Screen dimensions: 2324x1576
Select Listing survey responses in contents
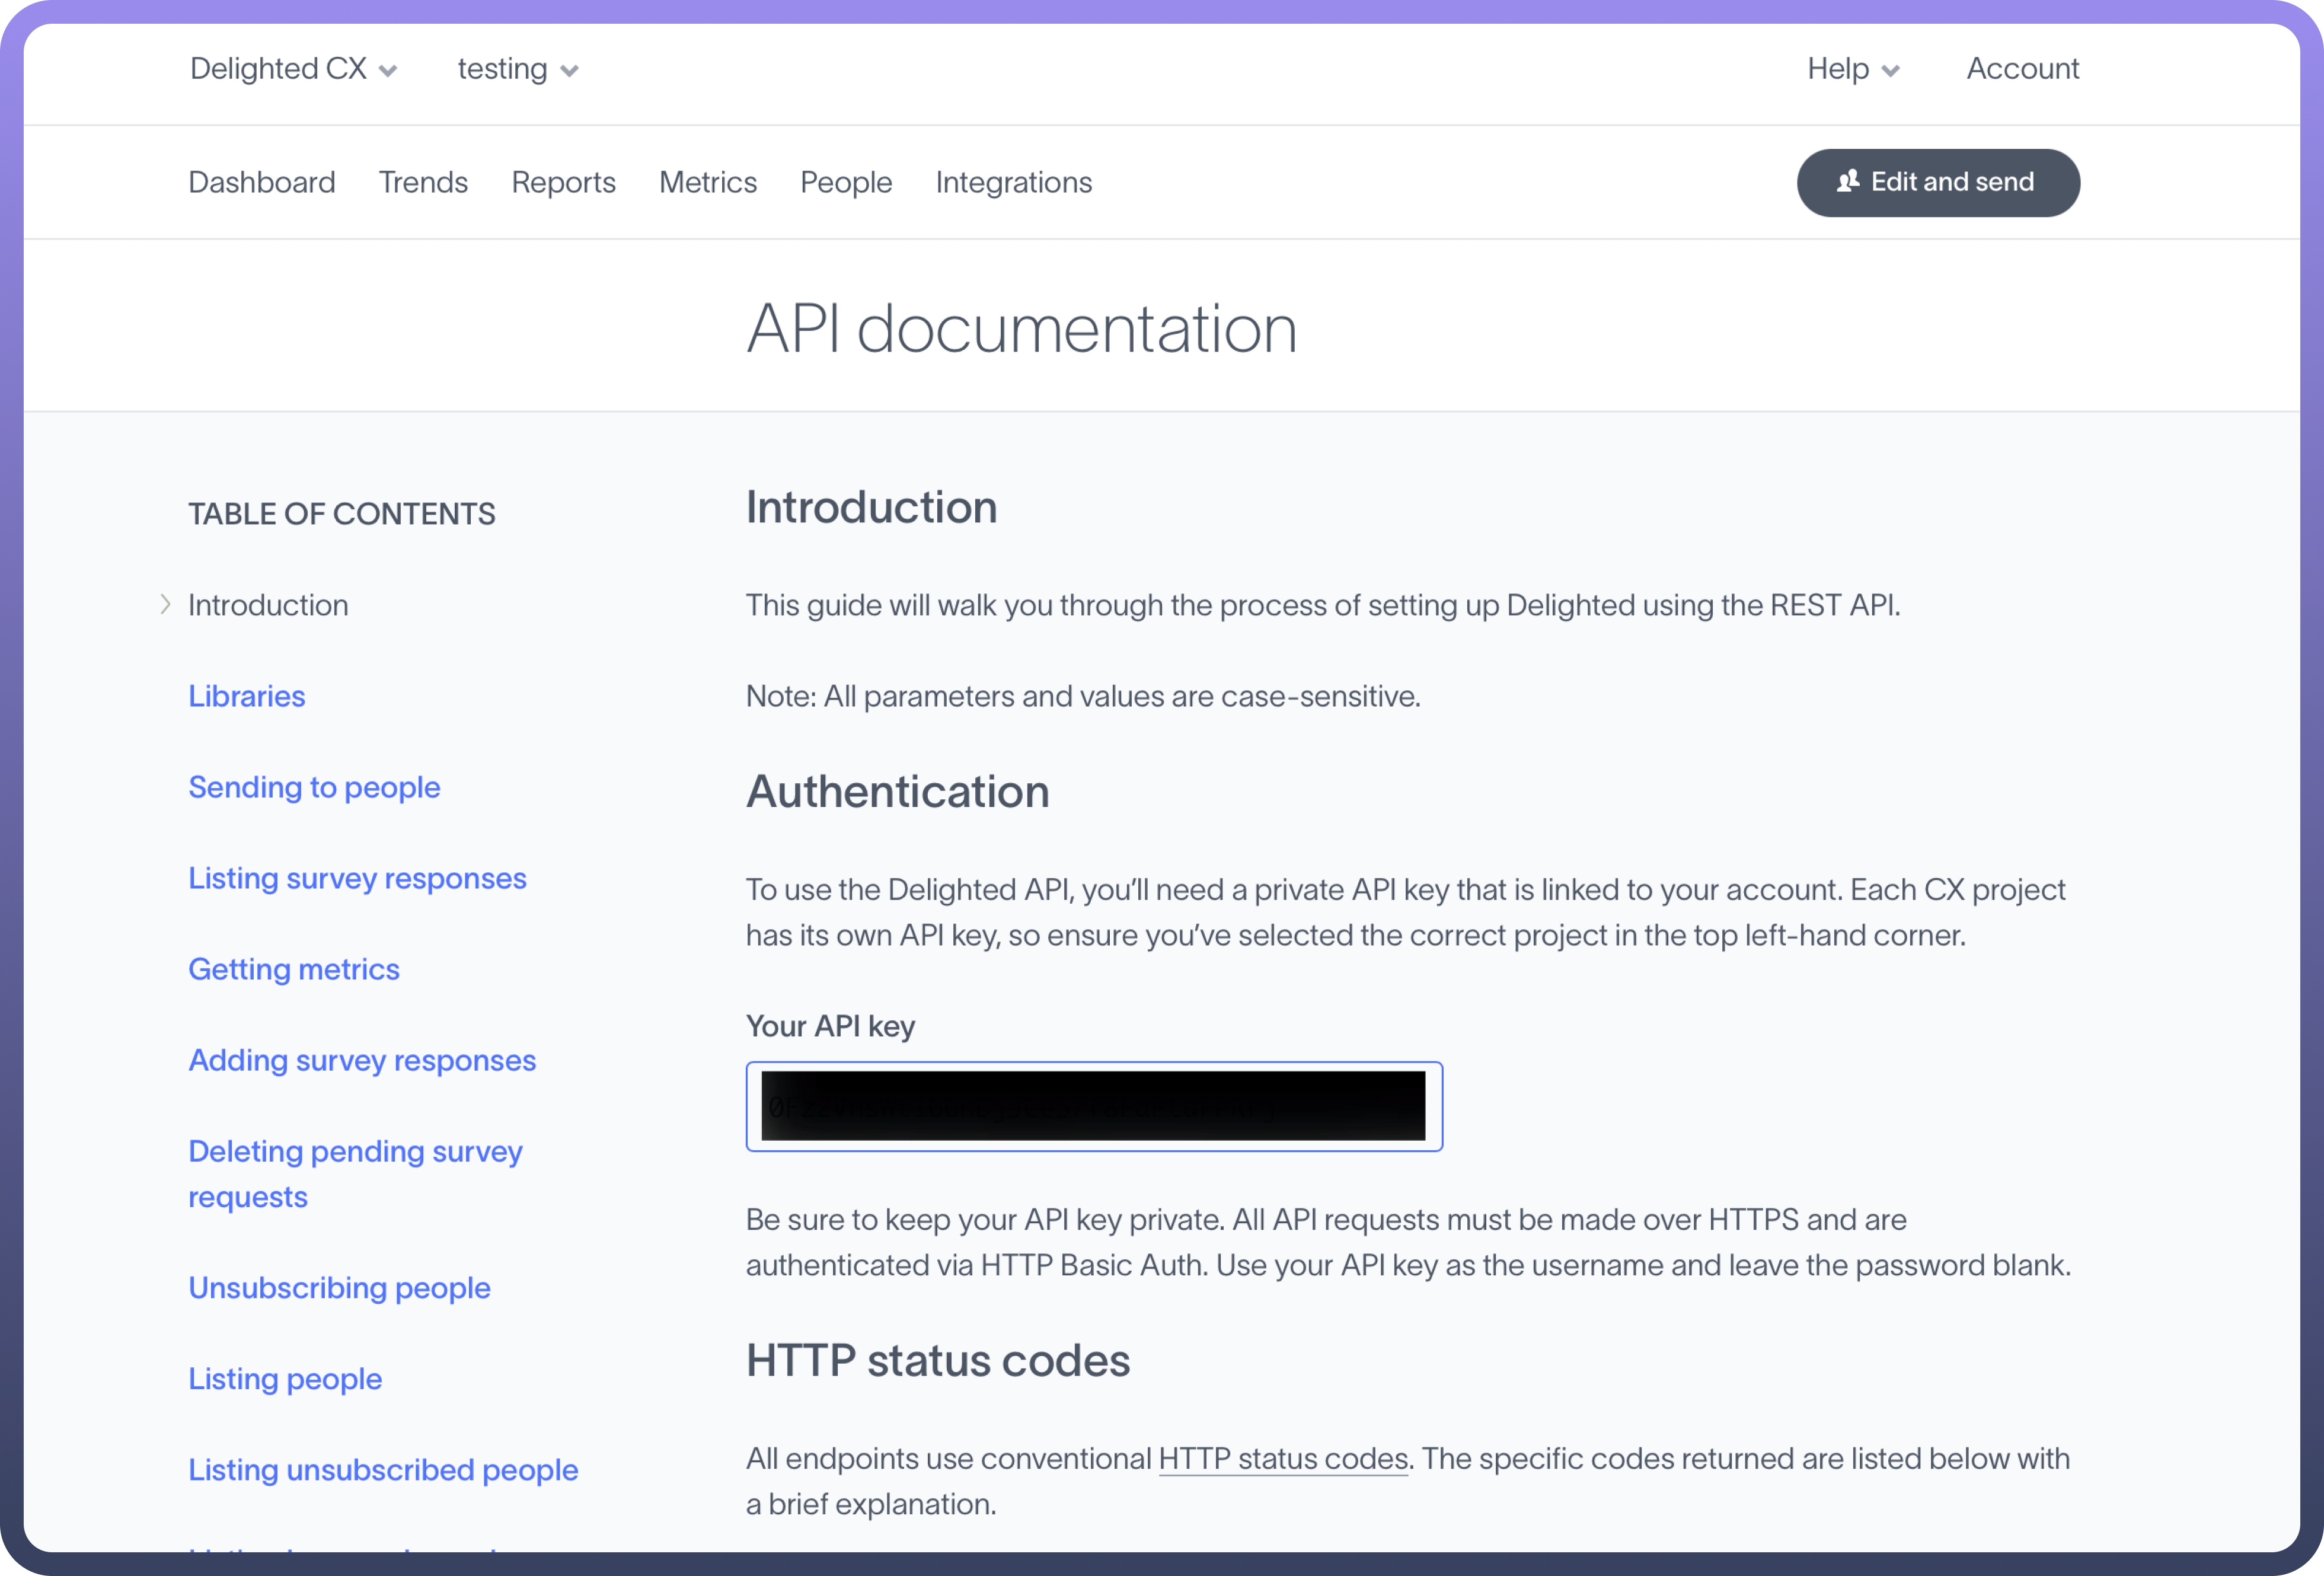pyautogui.click(x=357, y=878)
